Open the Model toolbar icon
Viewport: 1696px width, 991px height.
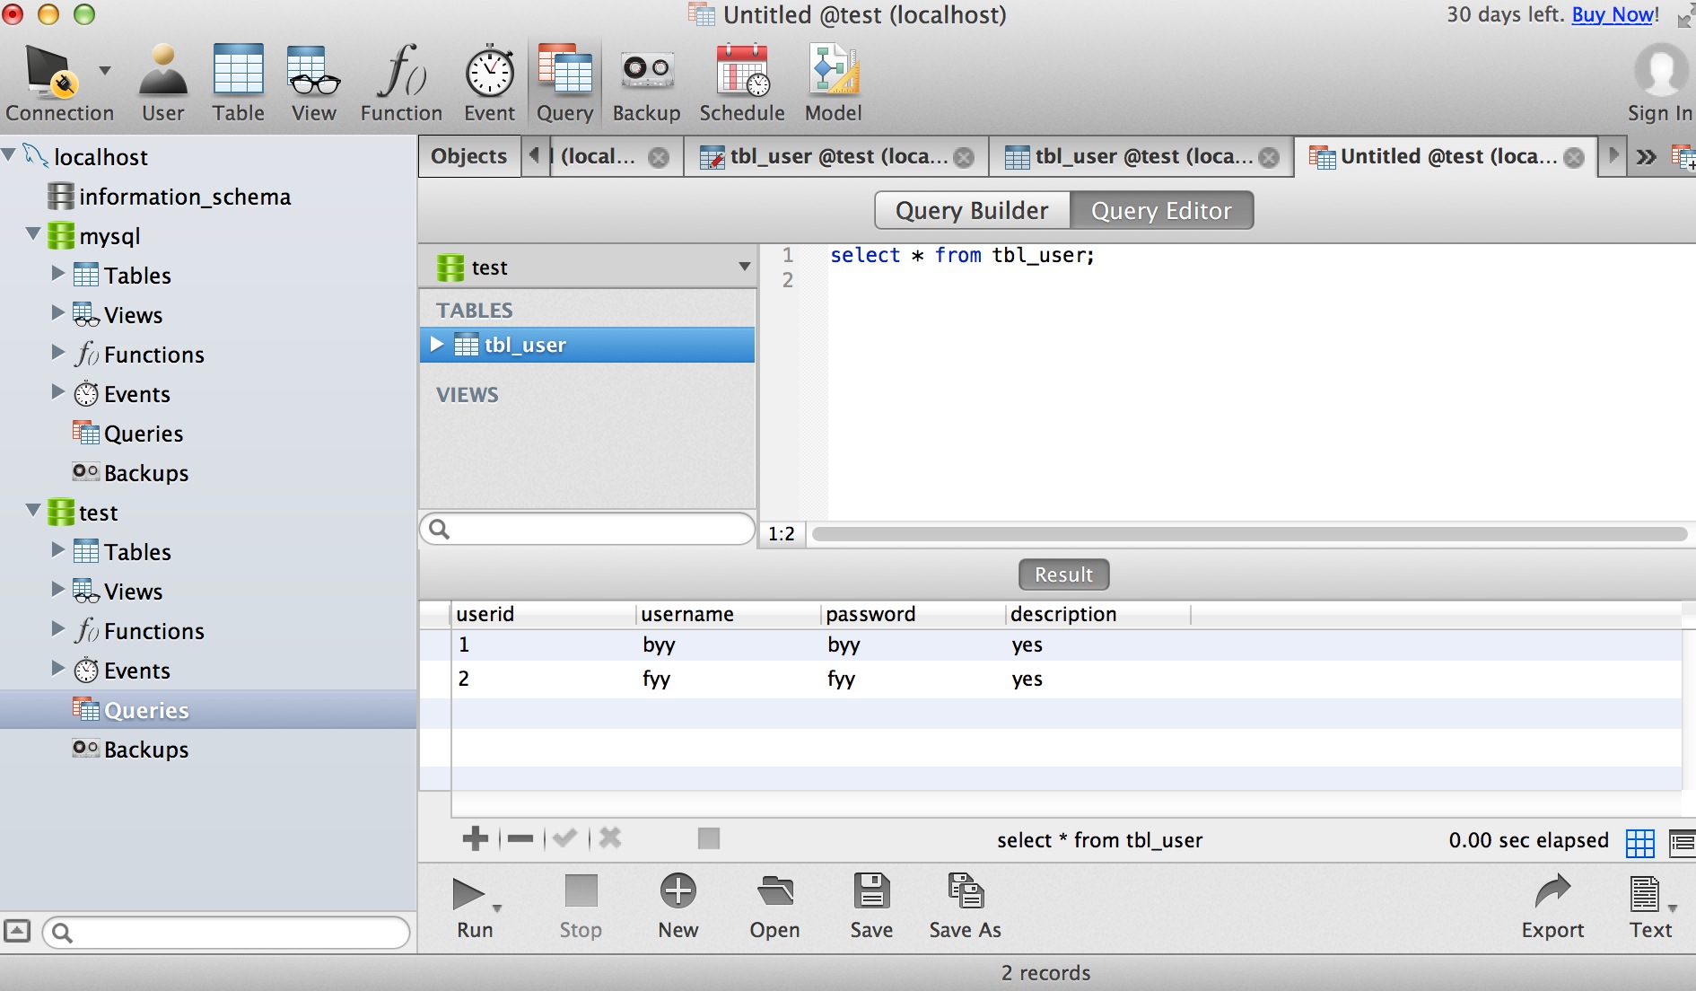(833, 83)
